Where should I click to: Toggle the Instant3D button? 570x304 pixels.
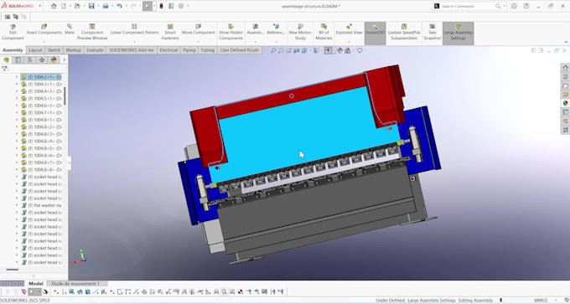(x=376, y=33)
